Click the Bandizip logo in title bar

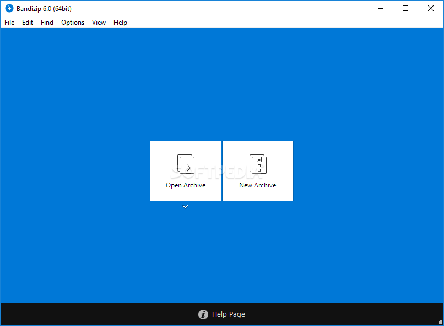(x=9, y=8)
